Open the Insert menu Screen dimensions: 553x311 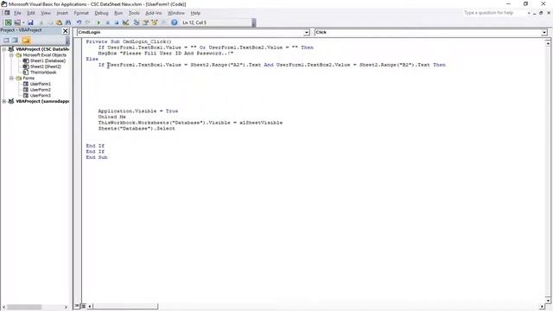click(x=62, y=13)
